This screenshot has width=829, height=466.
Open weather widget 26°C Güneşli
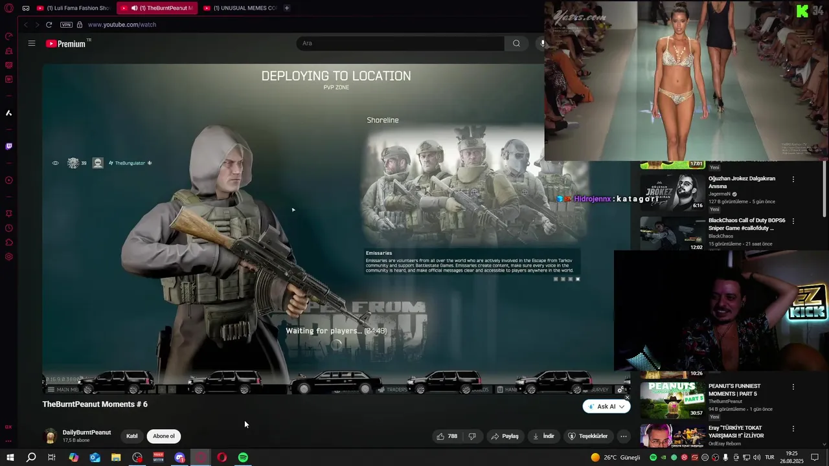coord(615,458)
